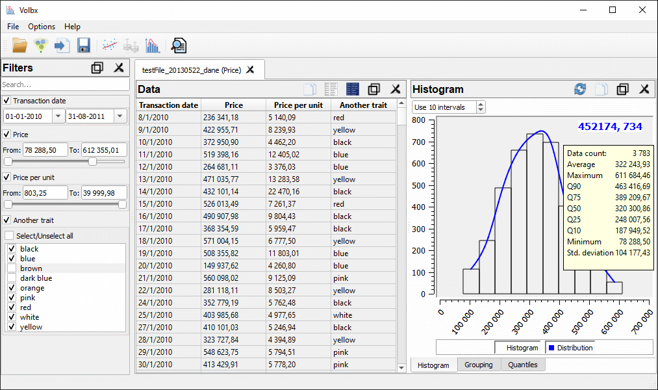Screen dimensions: 658x390
Task: Increase the histogram intervals count by one
Action: (x=481, y=104)
